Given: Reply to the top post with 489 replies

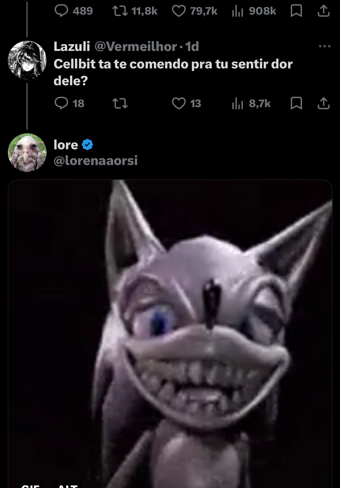Looking at the screenshot, I should [x=61, y=11].
